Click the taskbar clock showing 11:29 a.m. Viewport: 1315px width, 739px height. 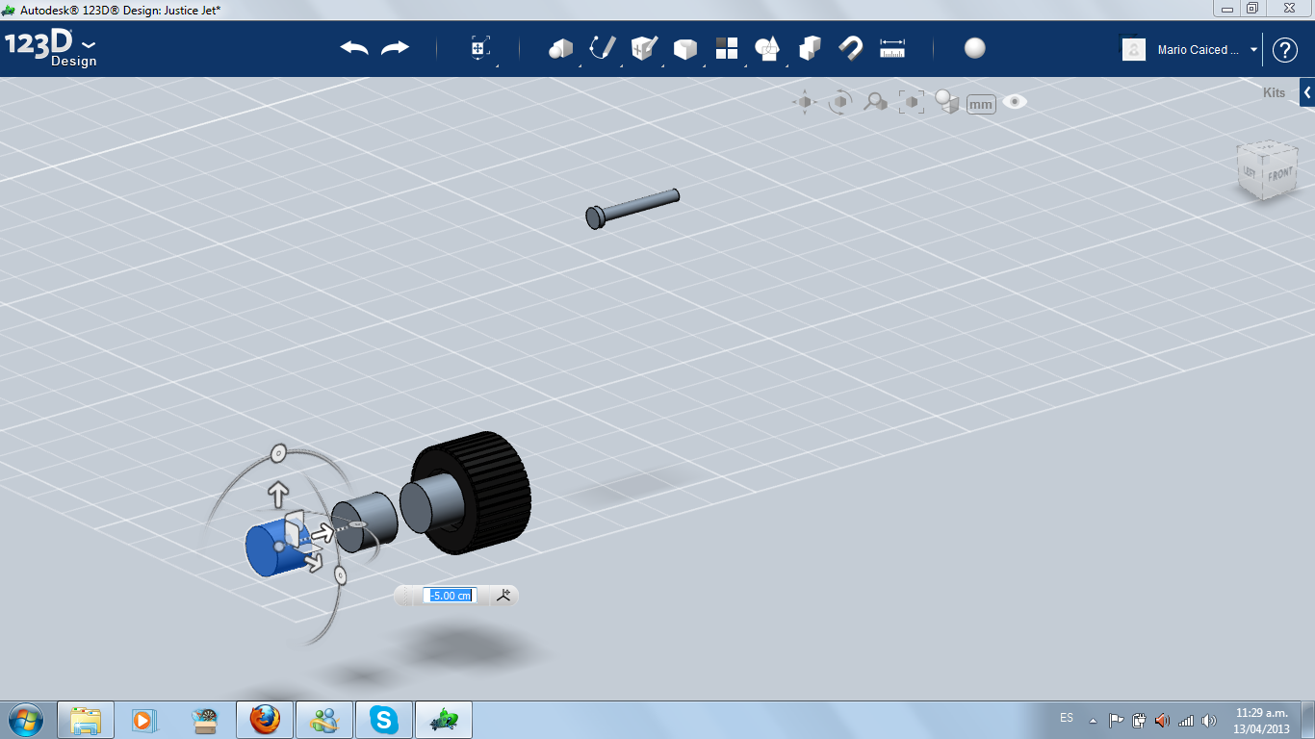[1261, 713]
